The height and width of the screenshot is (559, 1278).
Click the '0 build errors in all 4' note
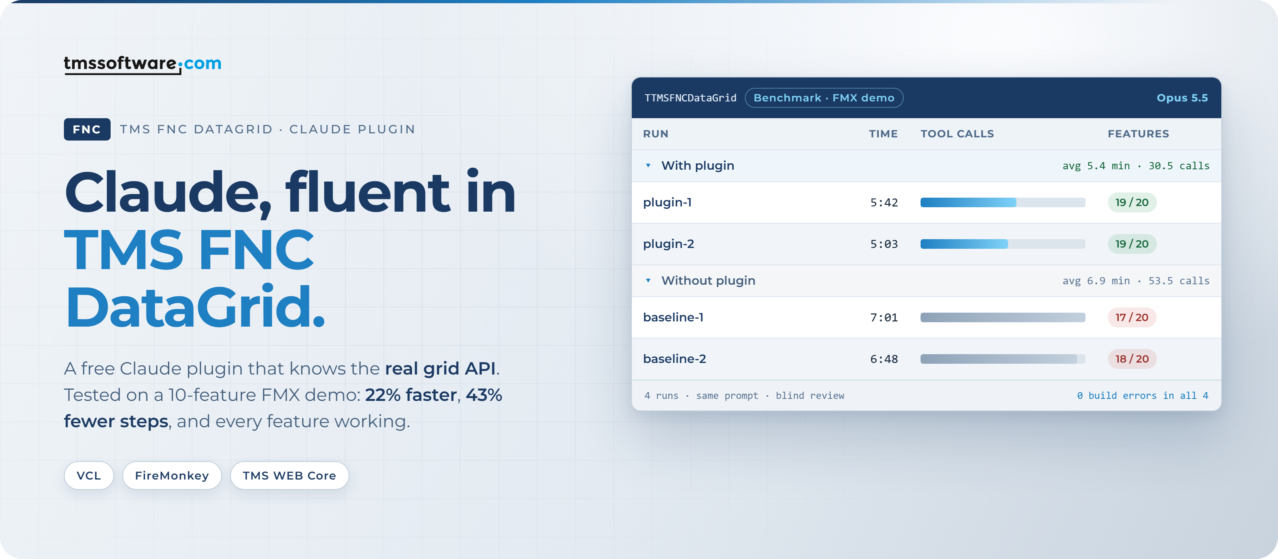(x=1142, y=395)
